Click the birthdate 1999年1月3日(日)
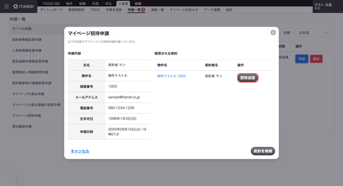The height and width of the screenshot is (186, 343). [122, 118]
